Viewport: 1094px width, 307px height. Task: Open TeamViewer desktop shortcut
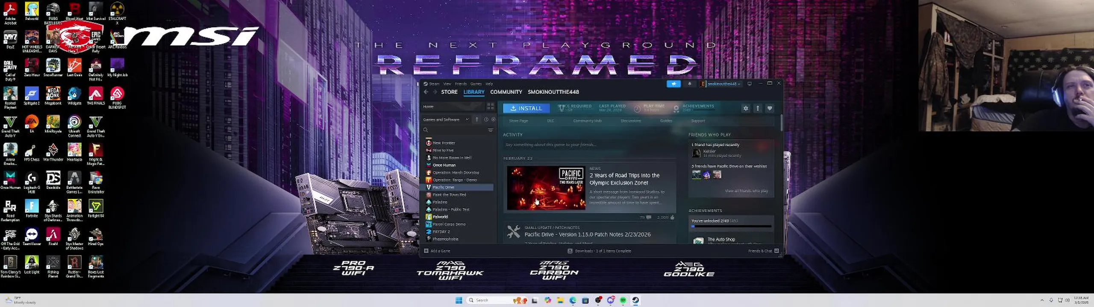pyautogui.click(x=32, y=237)
